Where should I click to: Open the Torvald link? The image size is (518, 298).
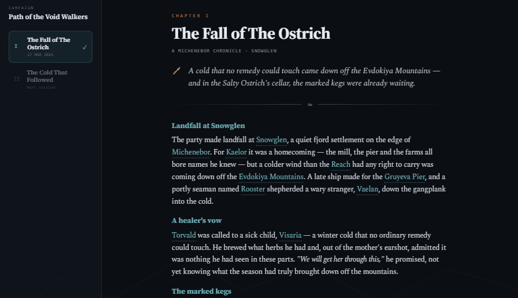(184, 235)
